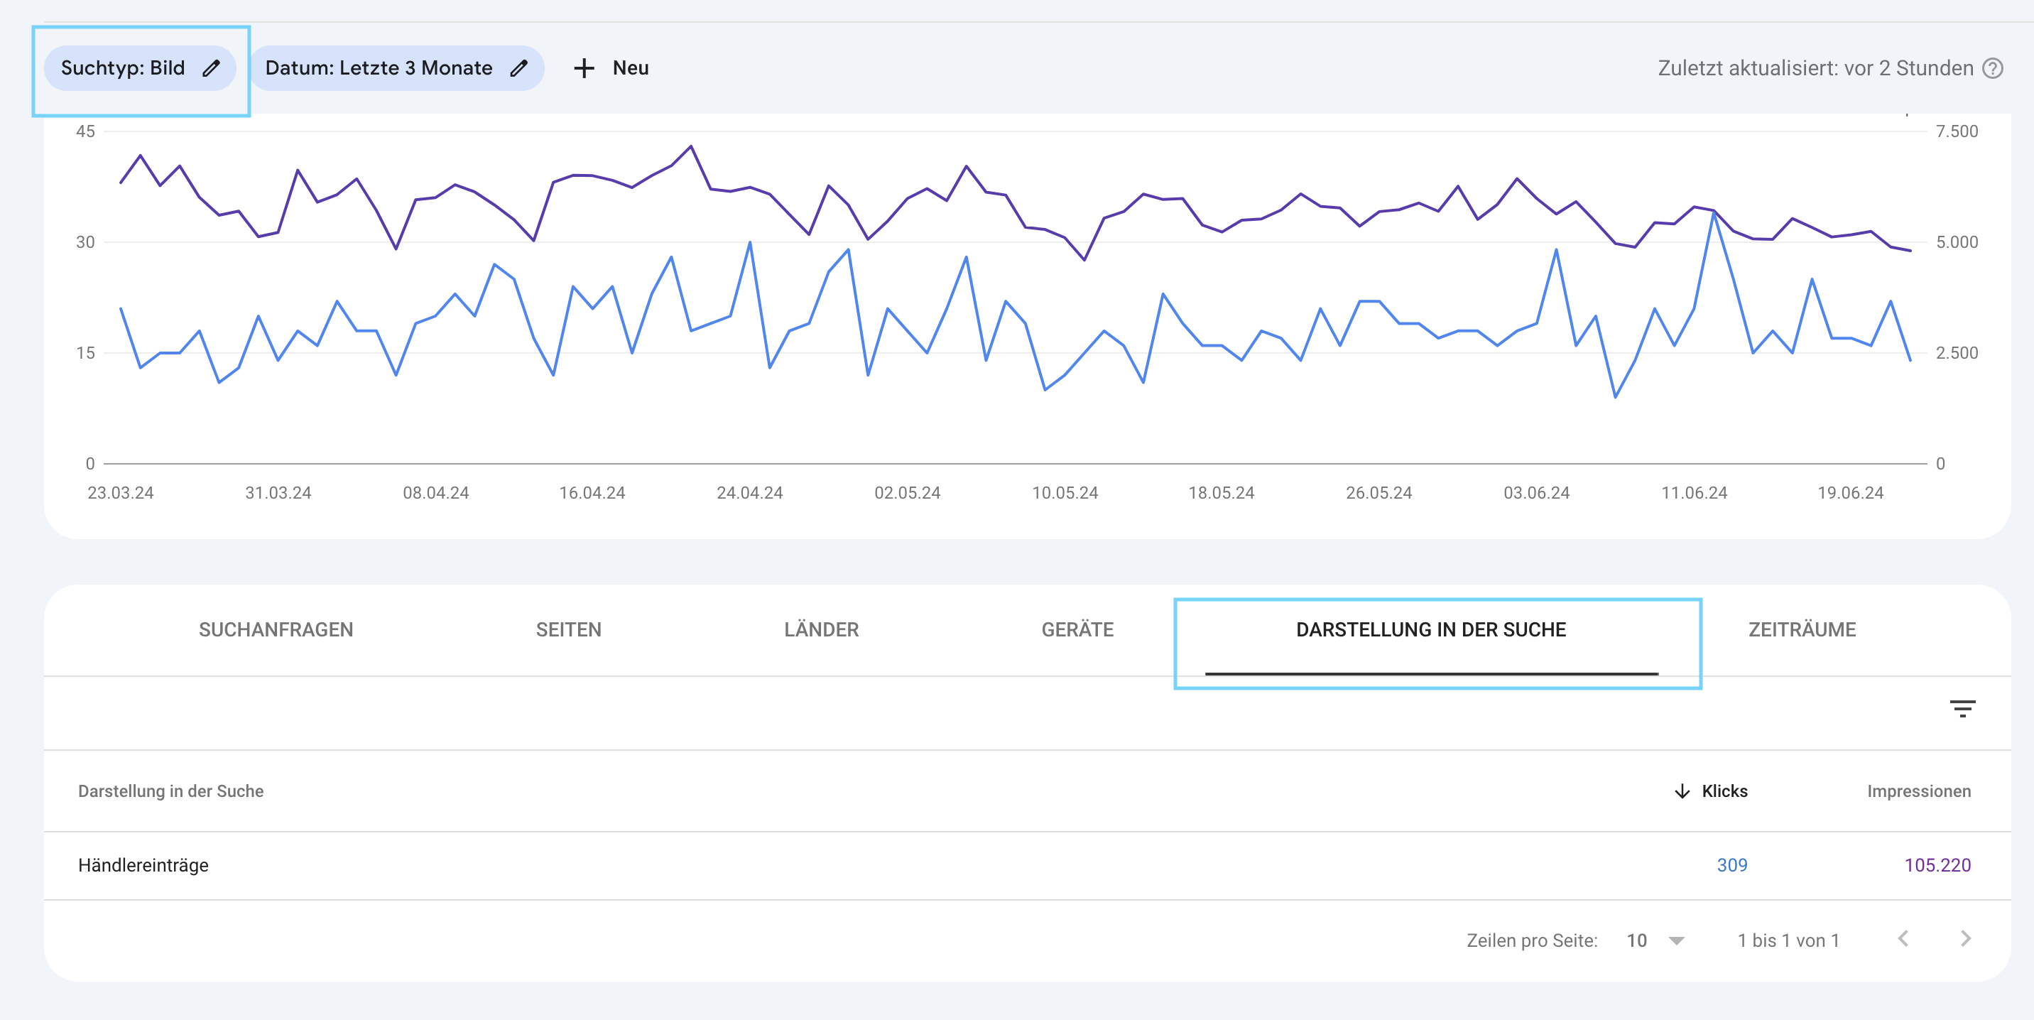Click pencil icon on Suchtyp: Bild chip
The width and height of the screenshot is (2034, 1020).
click(x=211, y=69)
